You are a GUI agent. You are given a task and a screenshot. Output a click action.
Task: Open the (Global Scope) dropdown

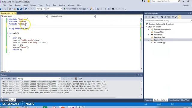click(x=72, y=16)
